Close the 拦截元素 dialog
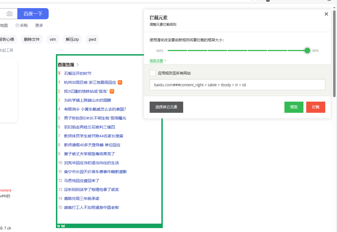The image size is (337, 232). click(x=326, y=14)
